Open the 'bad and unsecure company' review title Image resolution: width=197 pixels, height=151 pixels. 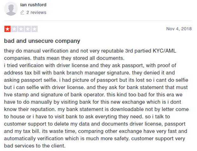click(x=42, y=41)
